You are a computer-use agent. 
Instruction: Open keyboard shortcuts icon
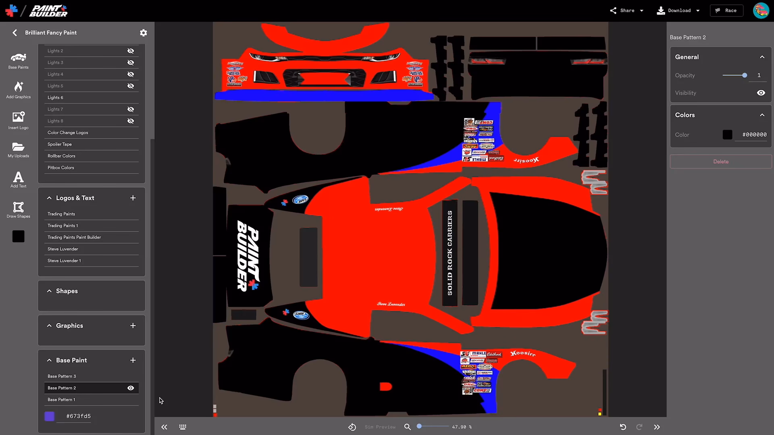pos(183,427)
